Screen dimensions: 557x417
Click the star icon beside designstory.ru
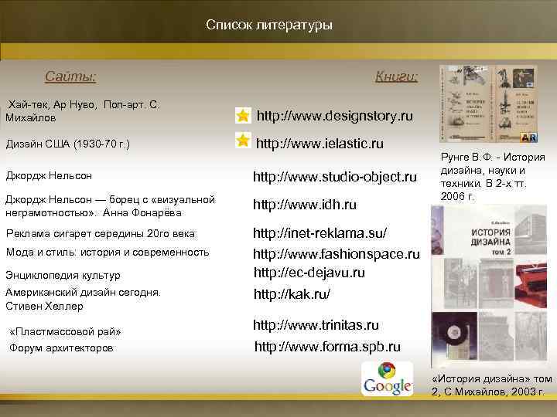click(243, 116)
